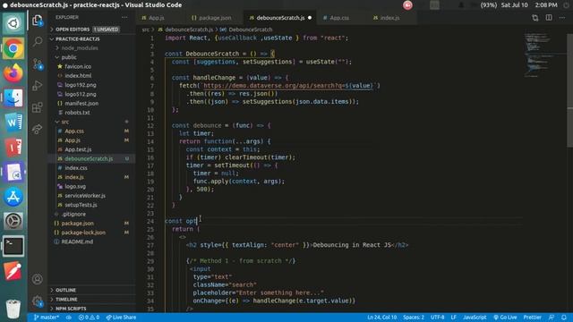Open editor more actions ellipsis menu
The width and height of the screenshot is (573, 322).
coord(562,18)
